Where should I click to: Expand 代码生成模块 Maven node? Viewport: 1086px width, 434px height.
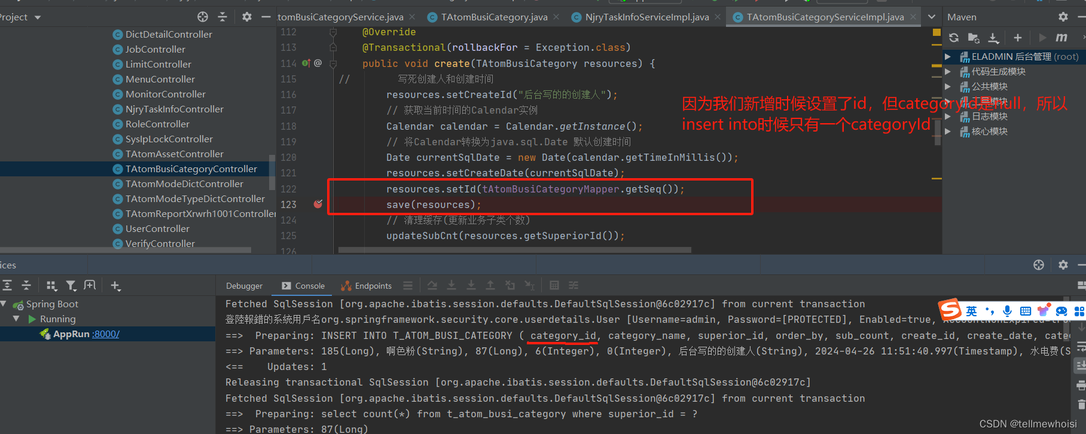pyautogui.click(x=948, y=71)
